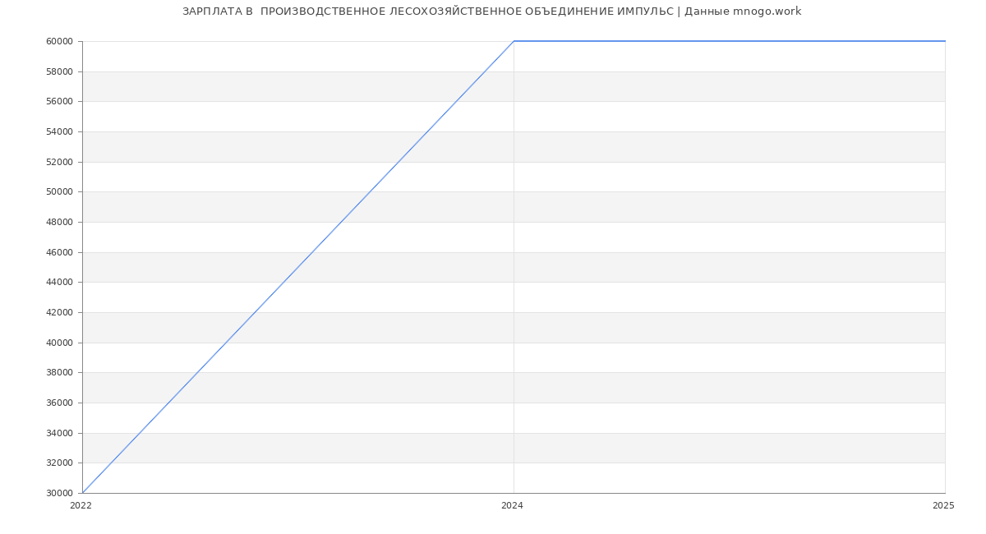Viewport: 986px width, 534px height.
Task: Click the line's peak point at 2024
Action: 514,41
